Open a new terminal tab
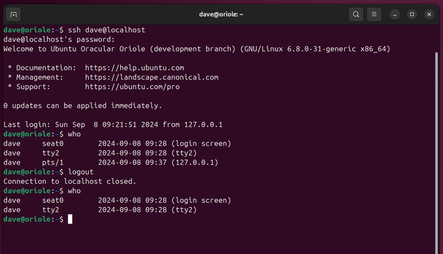Image resolution: width=443 pixels, height=254 pixels. (x=14, y=14)
